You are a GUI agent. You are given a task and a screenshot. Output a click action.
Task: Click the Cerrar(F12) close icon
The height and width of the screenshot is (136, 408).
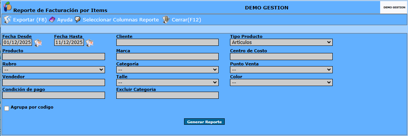coord(166,20)
